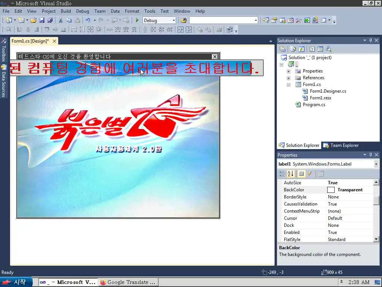The image size is (382, 287).
Task: Open the find combo box dropdown arrow
Action: [256, 21]
